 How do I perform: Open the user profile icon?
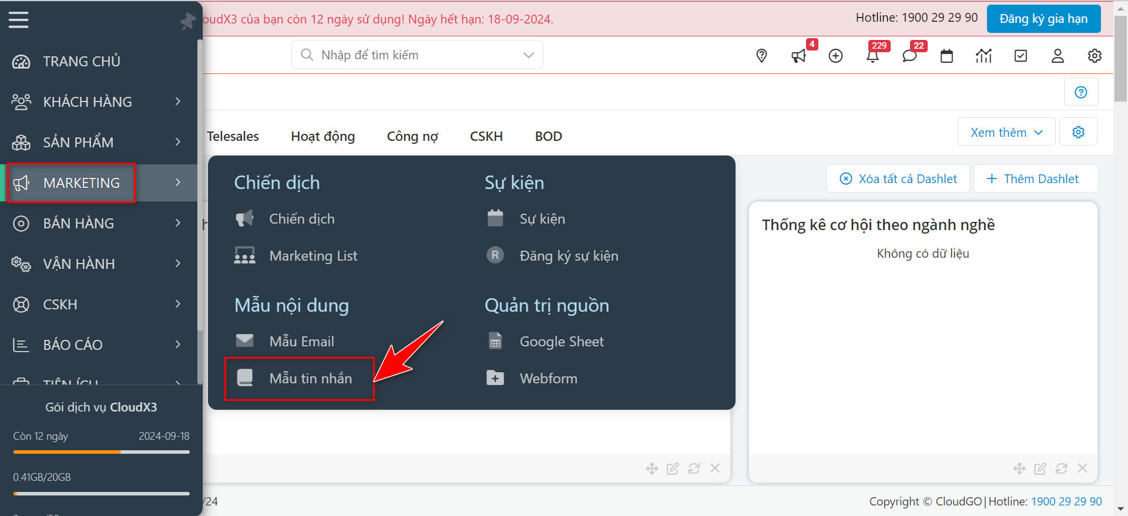(1057, 56)
